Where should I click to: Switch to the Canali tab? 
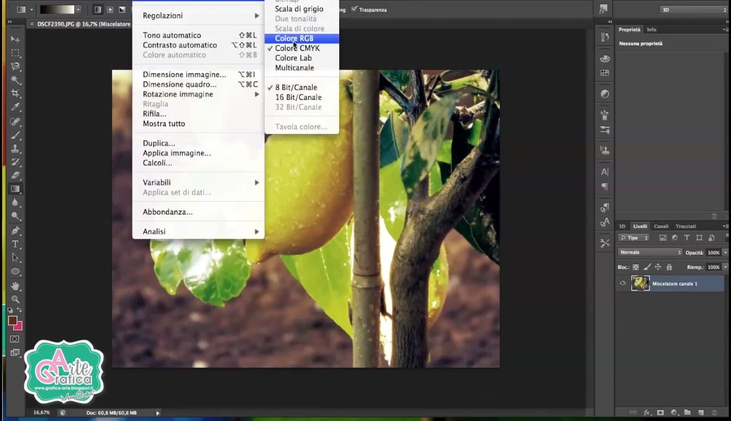pos(661,226)
